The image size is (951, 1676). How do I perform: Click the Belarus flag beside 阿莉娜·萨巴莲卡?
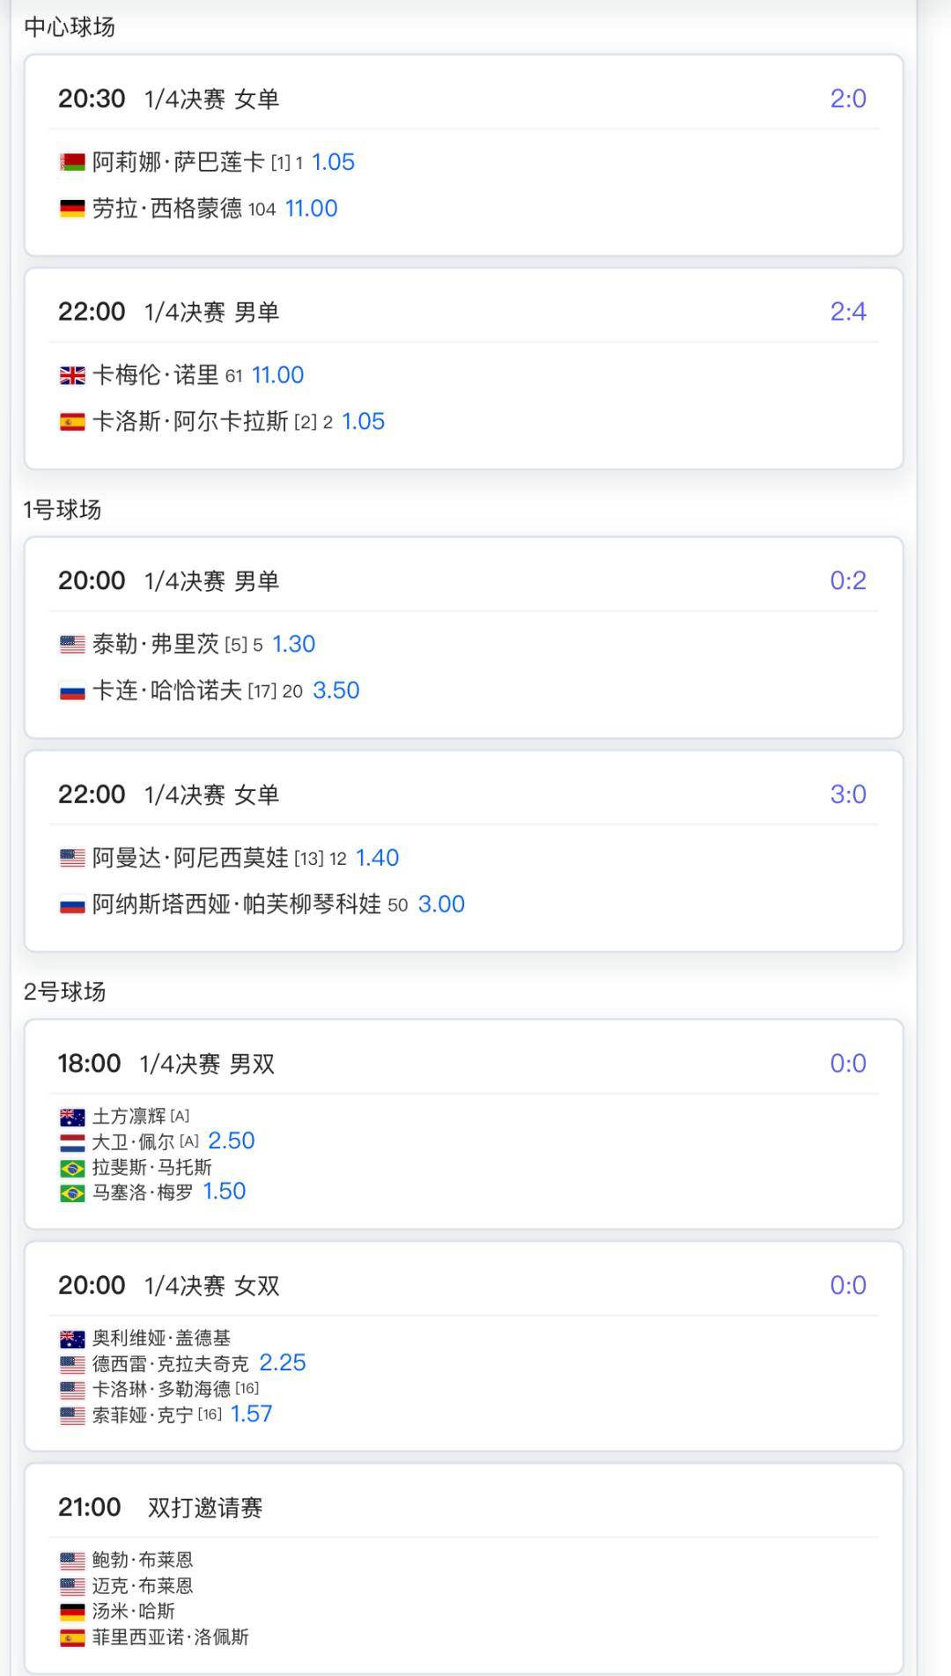[x=72, y=162]
